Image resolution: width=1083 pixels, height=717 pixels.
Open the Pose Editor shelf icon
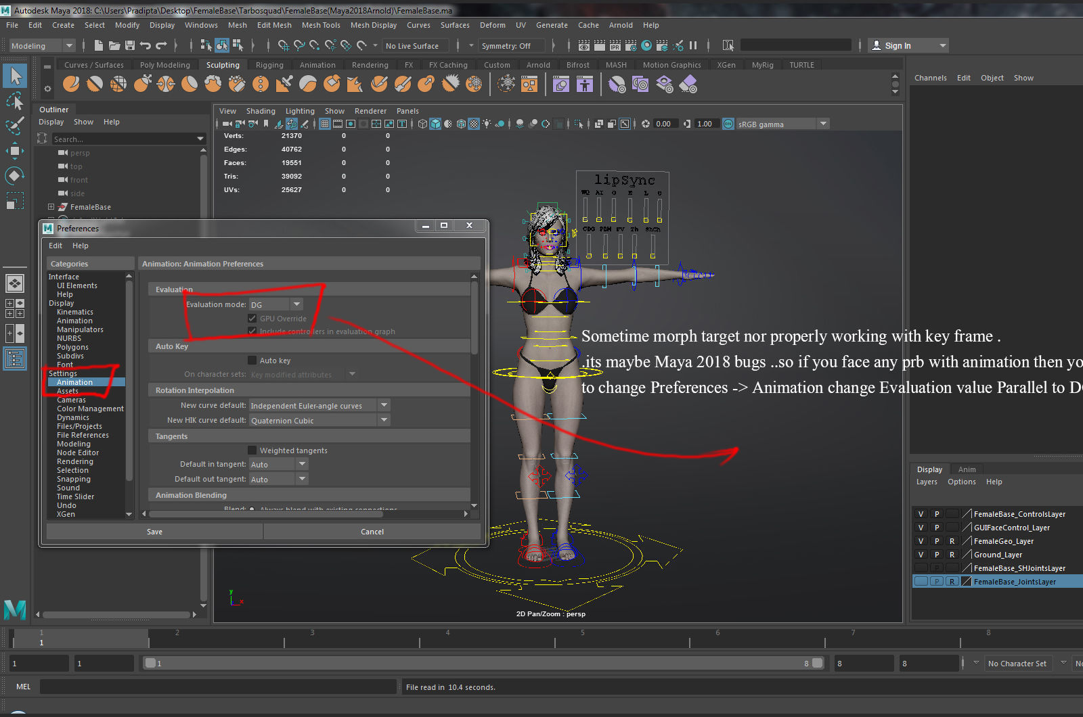[x=585, y=84]
